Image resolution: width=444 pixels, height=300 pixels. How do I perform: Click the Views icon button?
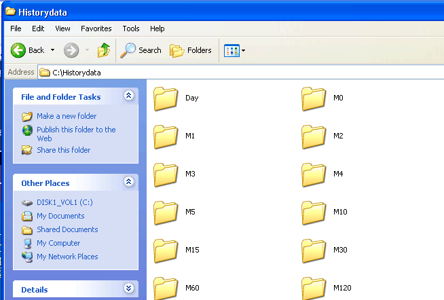click(x=232, y=51)
